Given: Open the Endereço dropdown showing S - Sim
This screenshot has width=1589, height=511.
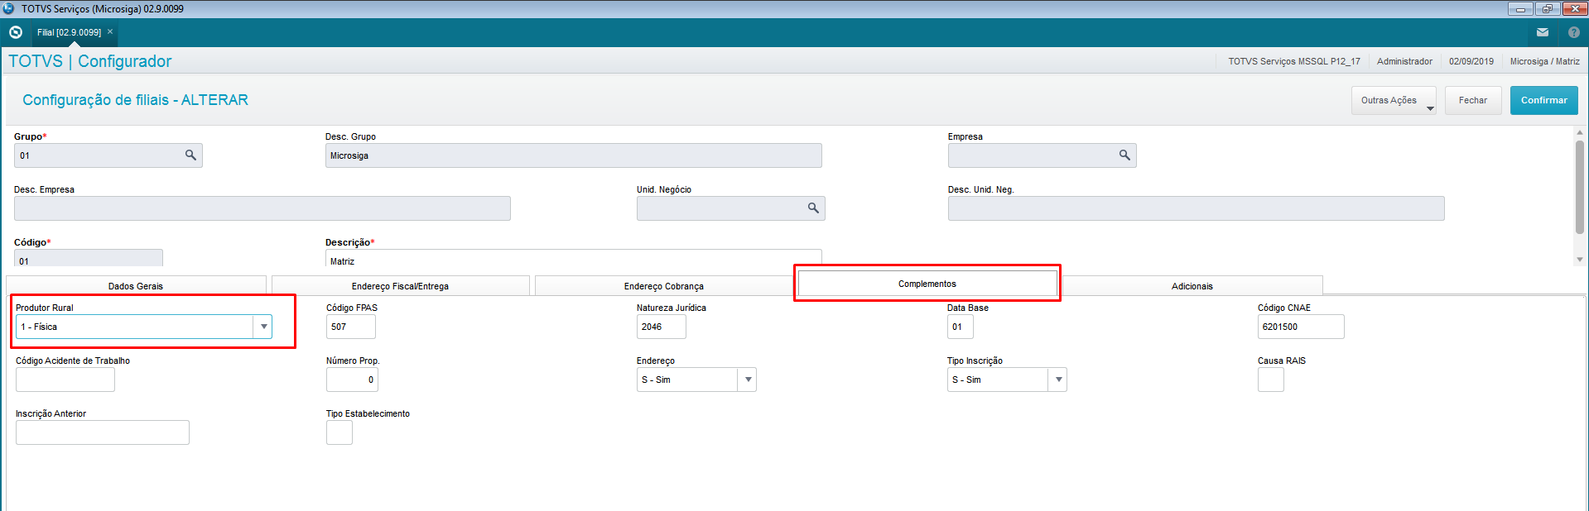Looking at the screenshot, I should tap(748, 380).
